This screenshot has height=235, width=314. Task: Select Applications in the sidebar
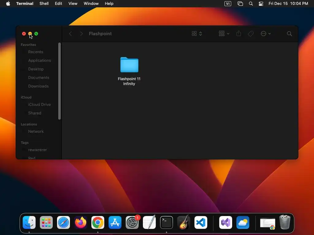tap(40, 60)
